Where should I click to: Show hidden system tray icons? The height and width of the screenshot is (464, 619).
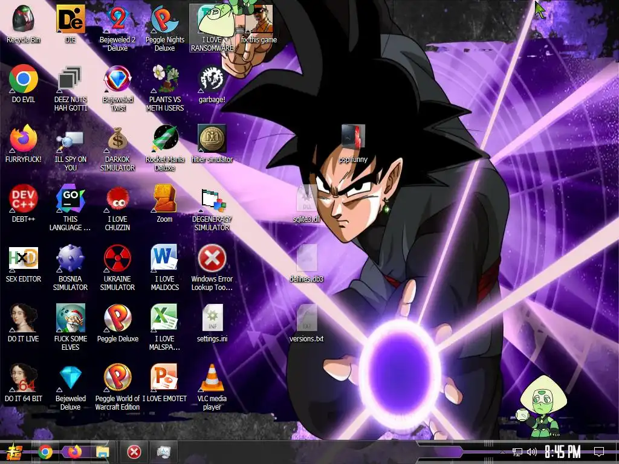[502, 453]
